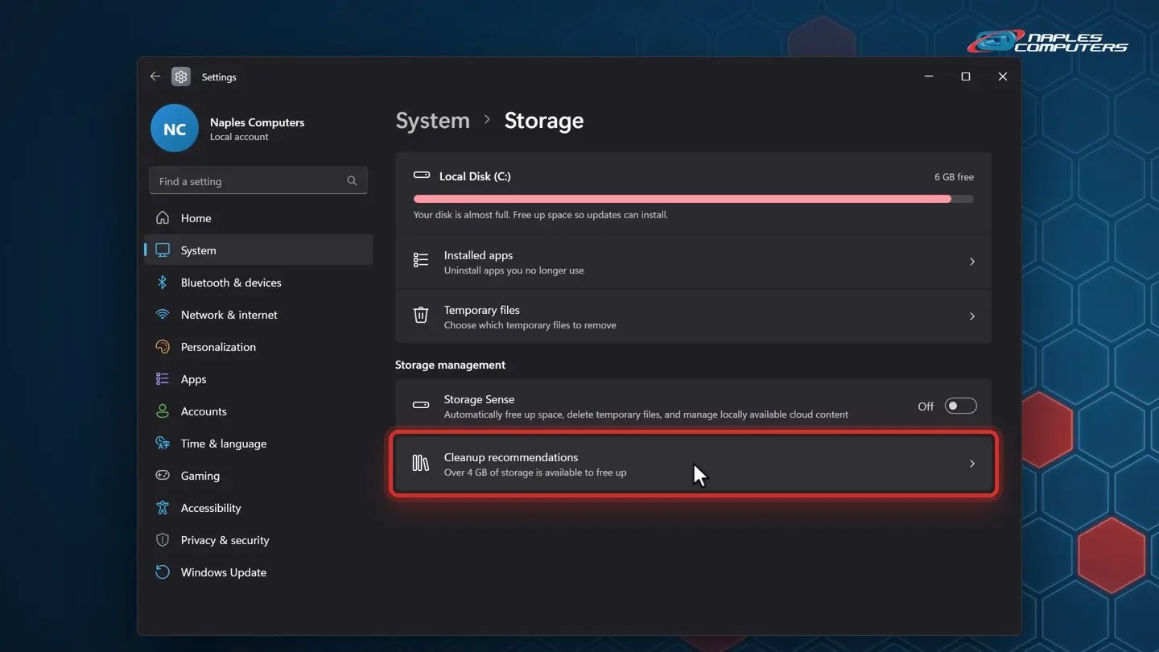Click the Cleanup recommendations broom icon
This screenshot has height=652, width=1159.
click(x=421, y=463)
